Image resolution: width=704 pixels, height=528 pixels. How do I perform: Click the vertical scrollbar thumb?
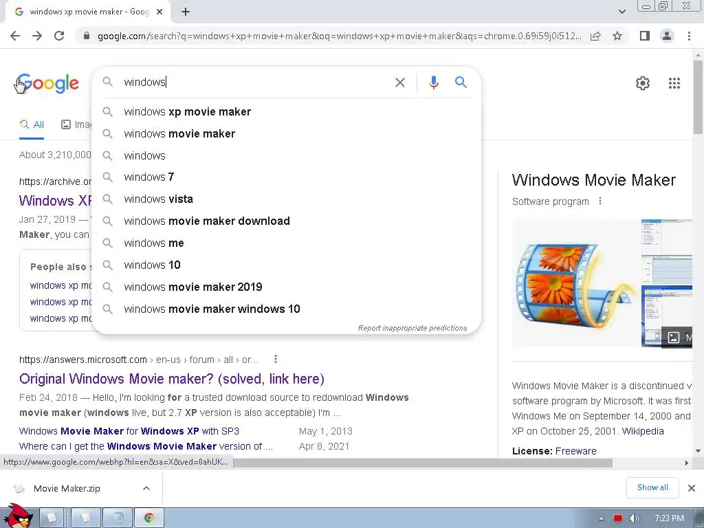[698, 96]
